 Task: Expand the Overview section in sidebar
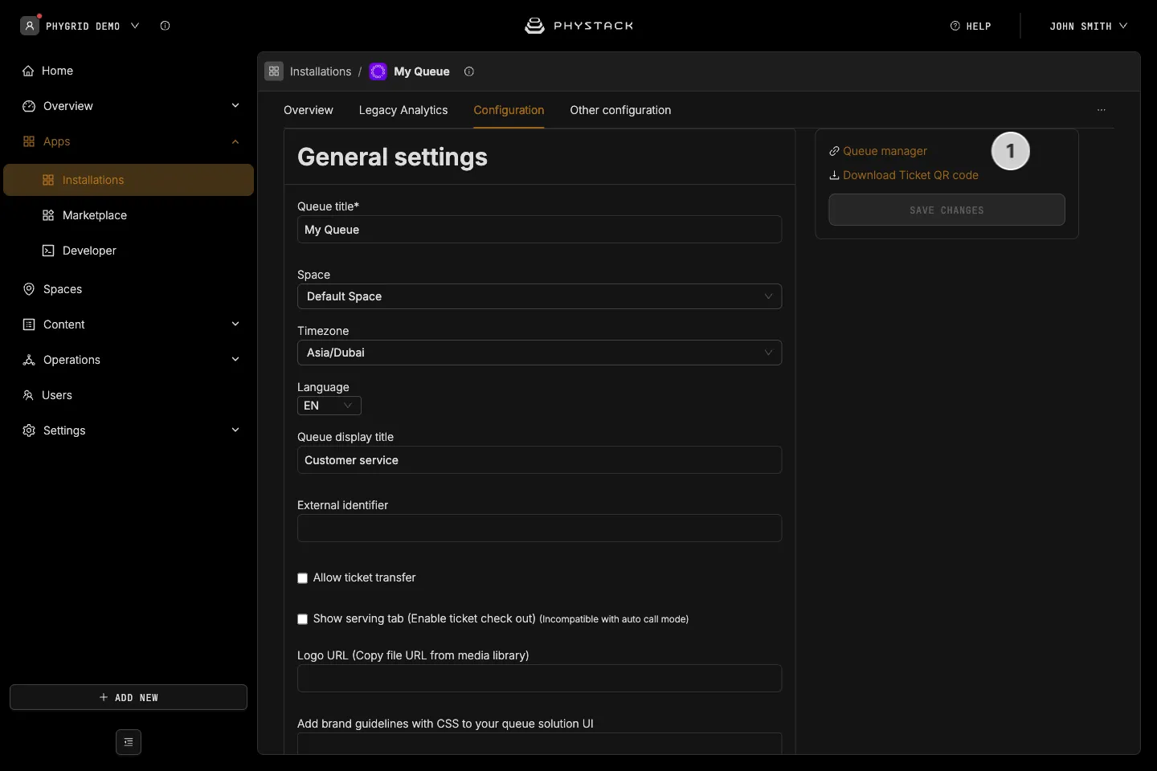pyautogui.click(x=235, y=106)
